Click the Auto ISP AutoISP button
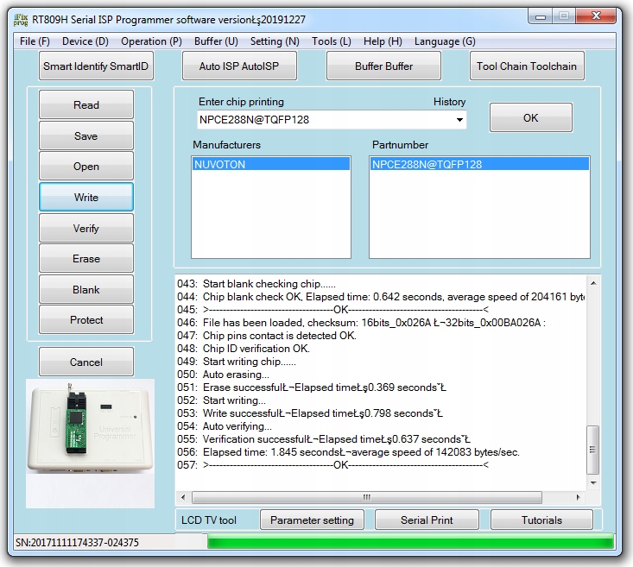 tap(239, 66)
